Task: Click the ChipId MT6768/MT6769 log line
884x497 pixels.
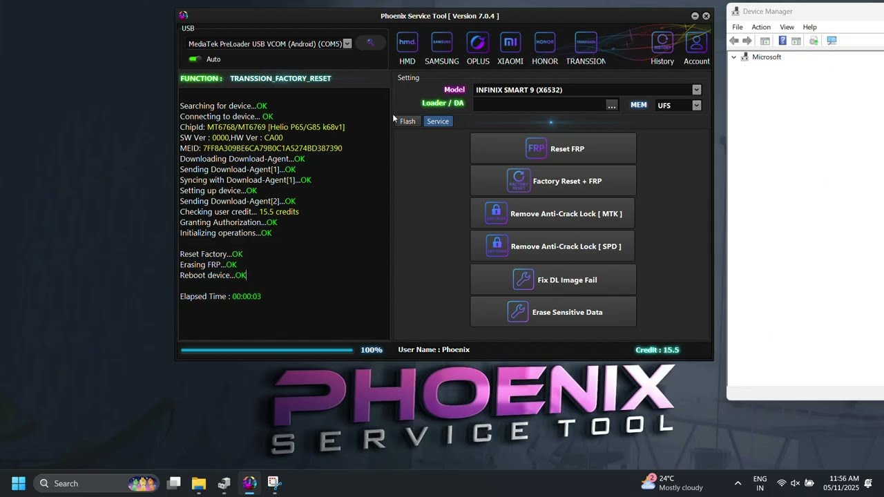Action: [262, 127]
